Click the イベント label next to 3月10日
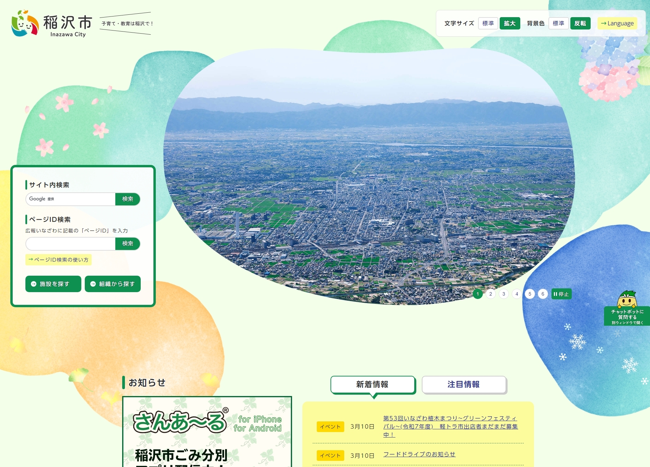 [x=330, y=427]
